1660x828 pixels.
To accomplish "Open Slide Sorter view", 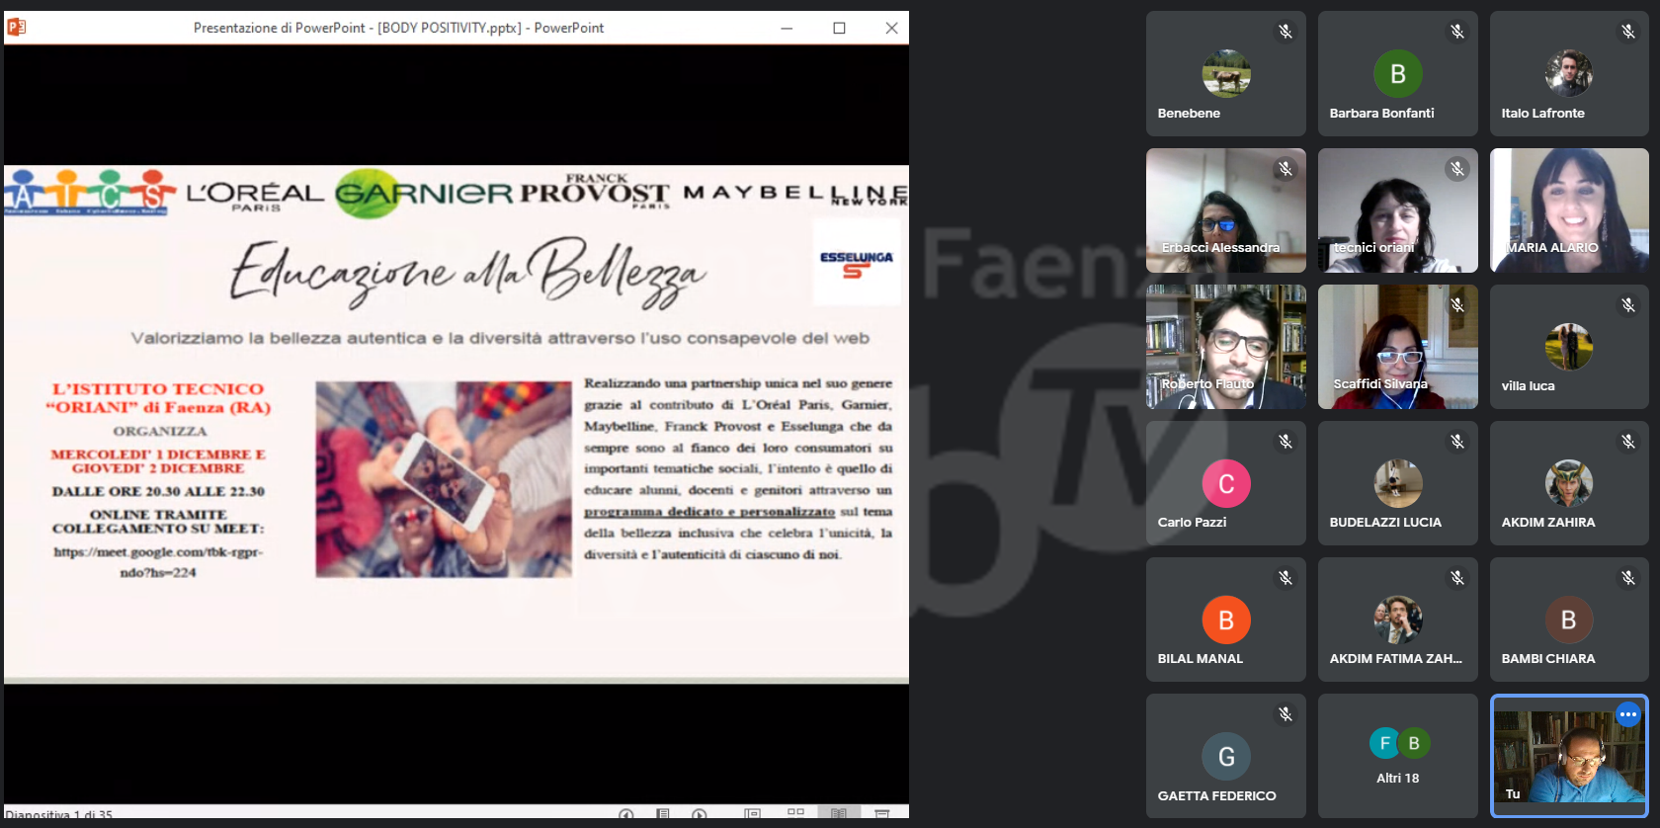I will click(795, 813).
